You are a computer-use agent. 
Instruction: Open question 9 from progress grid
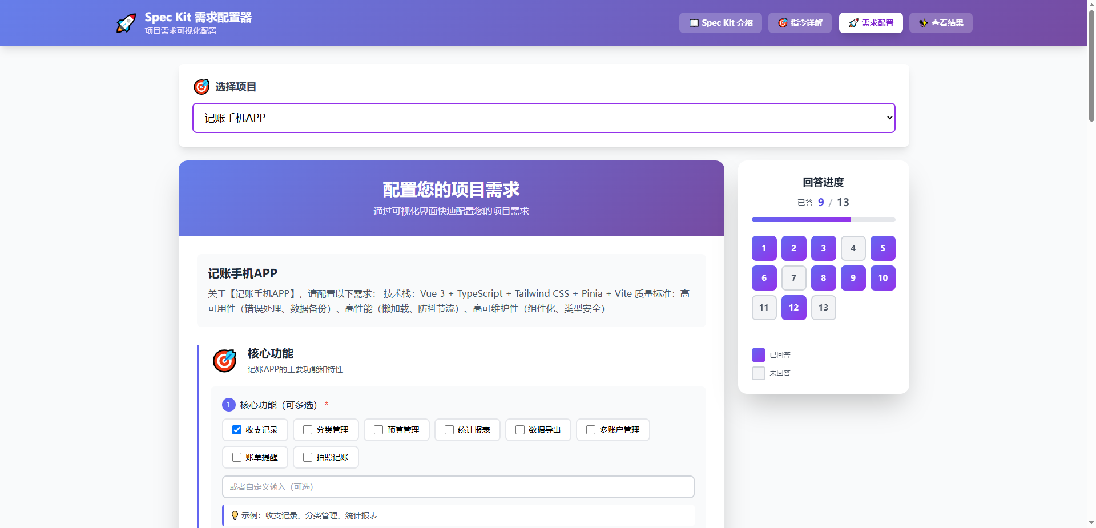point(853,278)
